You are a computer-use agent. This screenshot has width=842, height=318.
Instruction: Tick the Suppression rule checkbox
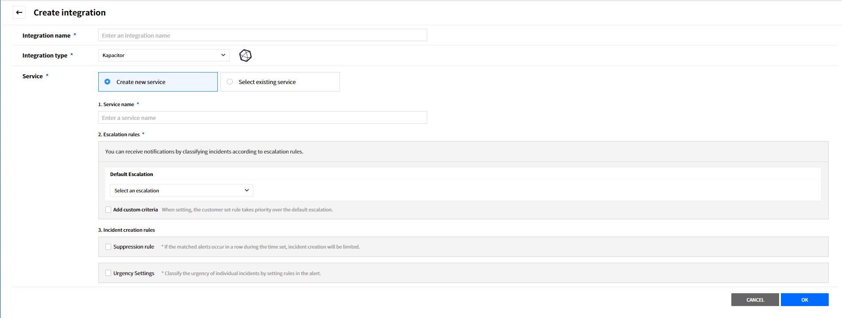108,247
